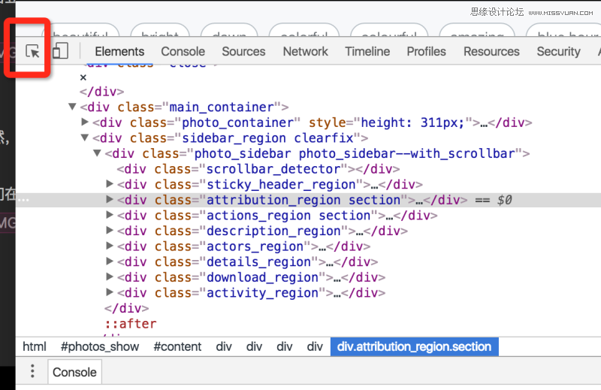Expand the download_region div
The height and width of the screenshot is (390, 601).
click(109, 277)
